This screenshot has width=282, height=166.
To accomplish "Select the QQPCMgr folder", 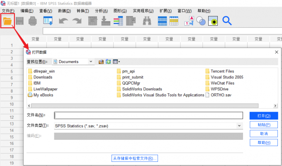I will (x=129, y=83).
